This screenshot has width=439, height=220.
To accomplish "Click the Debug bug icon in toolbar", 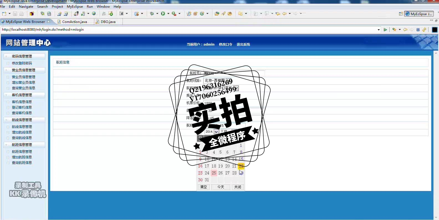I will coord(152,14).
